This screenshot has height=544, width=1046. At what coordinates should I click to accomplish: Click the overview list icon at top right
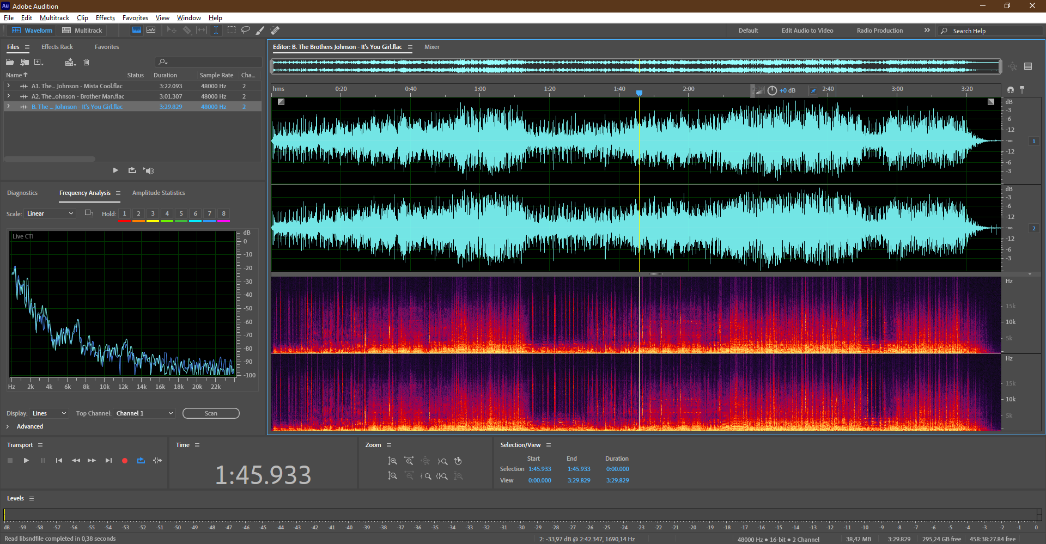pos(1028,66)
